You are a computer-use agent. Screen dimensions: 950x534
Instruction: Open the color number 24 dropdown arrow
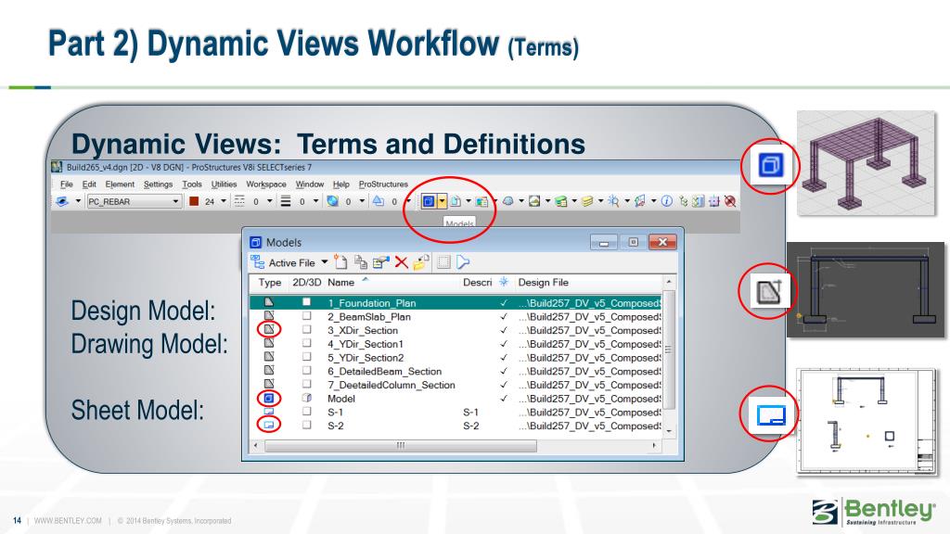click(224, 201)
